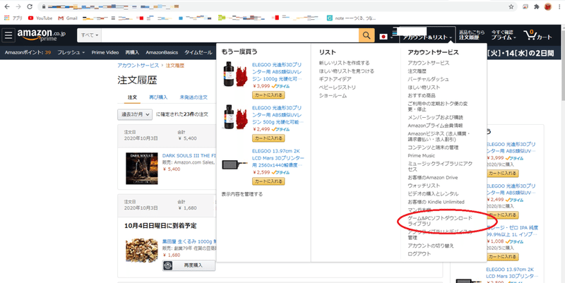Image resolution: width=565 pixels, height=283 pixels.
Task: Click Amazonポイント: 39 in nav bar
Action: (x=28, y=52)
